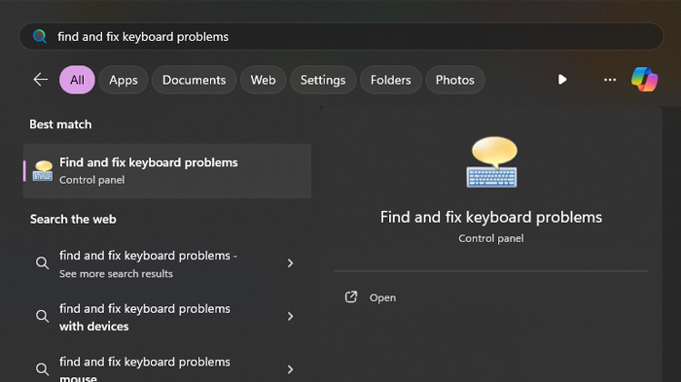The image size is (681, 382).
Task: Switch to the Apps filter
Action: [124, 80]
